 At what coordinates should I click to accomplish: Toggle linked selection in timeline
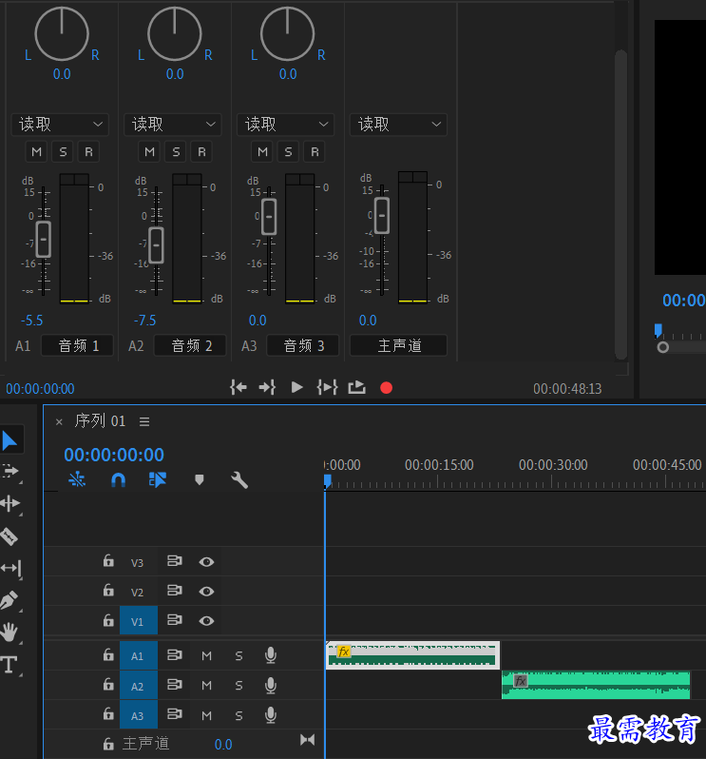(158, 479)
